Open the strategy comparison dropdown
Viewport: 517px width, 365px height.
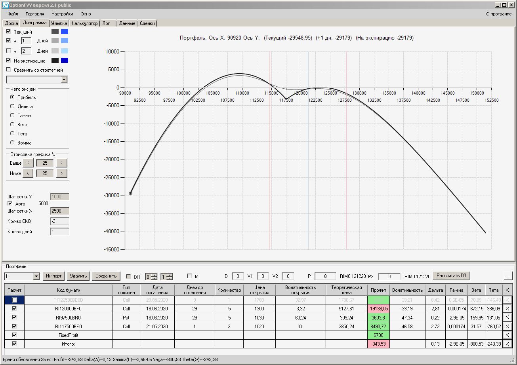(64, 80)
